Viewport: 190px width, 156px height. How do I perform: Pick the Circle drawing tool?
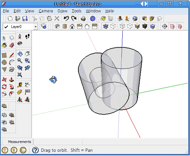[x=4, y=62]
